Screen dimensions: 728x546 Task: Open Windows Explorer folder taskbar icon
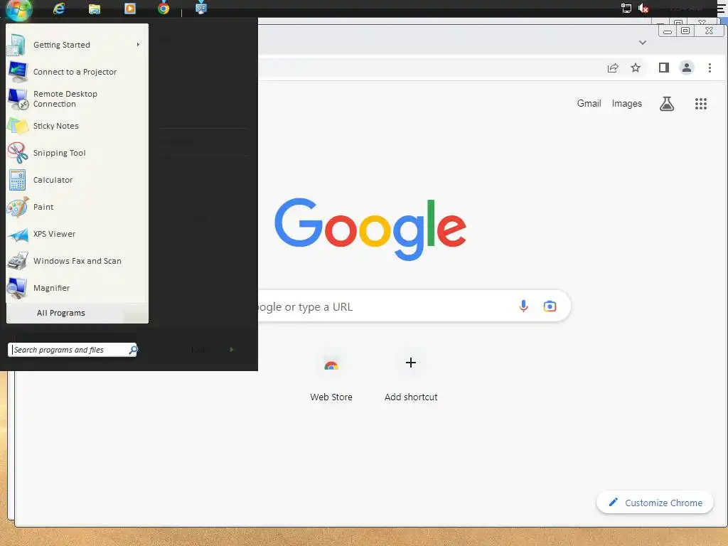[95, 9]
